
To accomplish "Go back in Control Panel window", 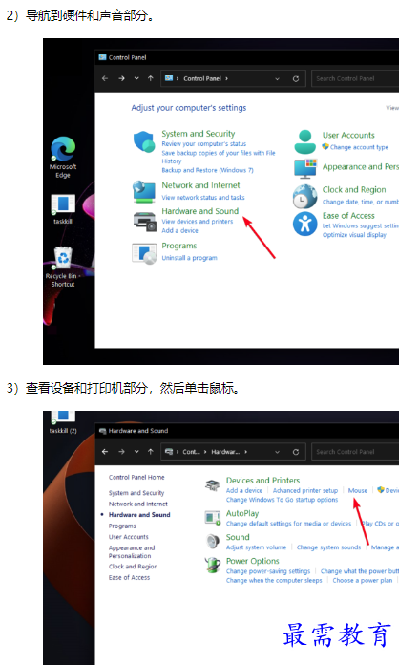I will (x=105, y=78).
